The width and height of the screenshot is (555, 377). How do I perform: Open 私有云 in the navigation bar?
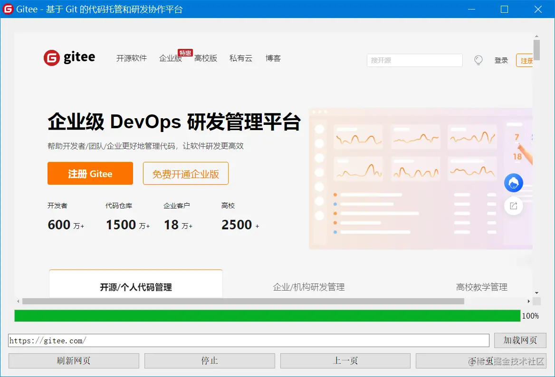point(241,58)
